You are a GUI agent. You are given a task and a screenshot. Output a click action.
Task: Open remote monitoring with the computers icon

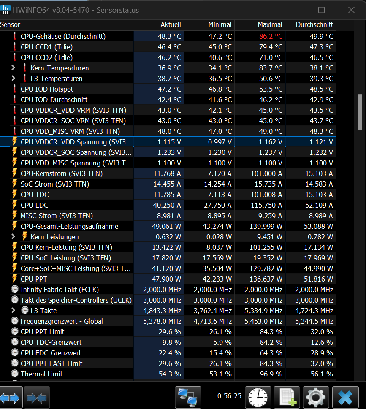[188, 397]
